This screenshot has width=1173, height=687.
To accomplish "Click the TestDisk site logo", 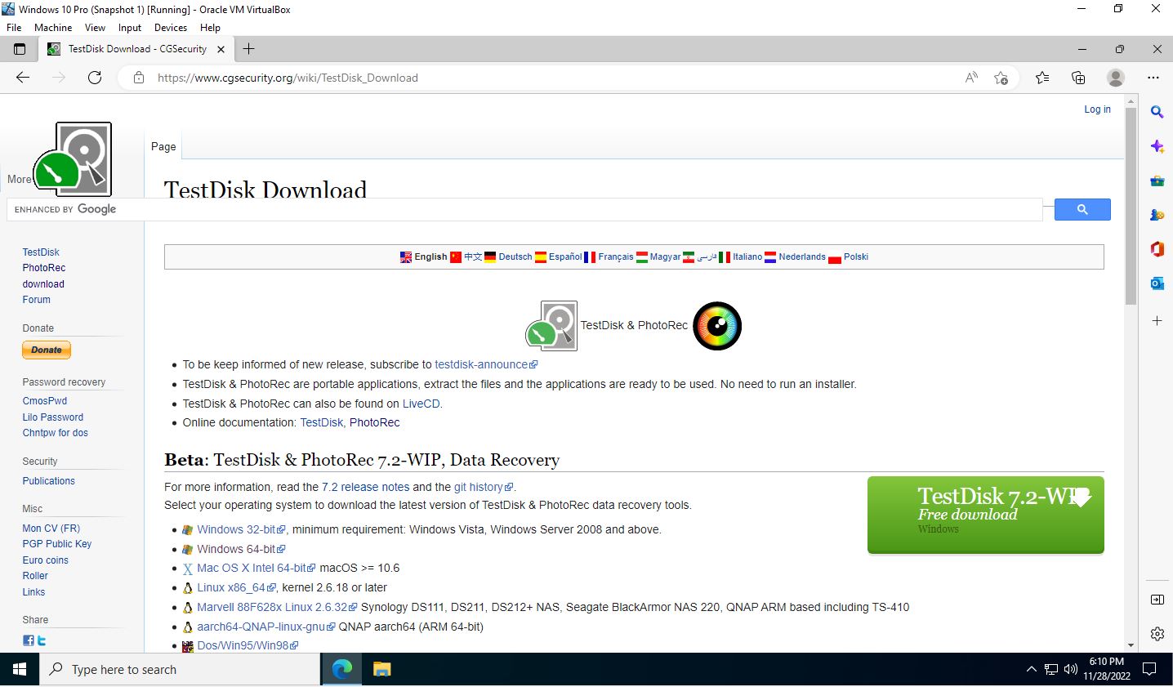I will pyautogui.click(x=73, y=159).
